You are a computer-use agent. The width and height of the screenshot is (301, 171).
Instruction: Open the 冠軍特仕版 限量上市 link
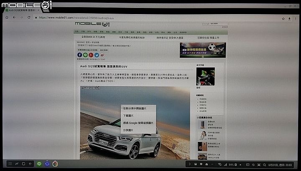(208, 38)
